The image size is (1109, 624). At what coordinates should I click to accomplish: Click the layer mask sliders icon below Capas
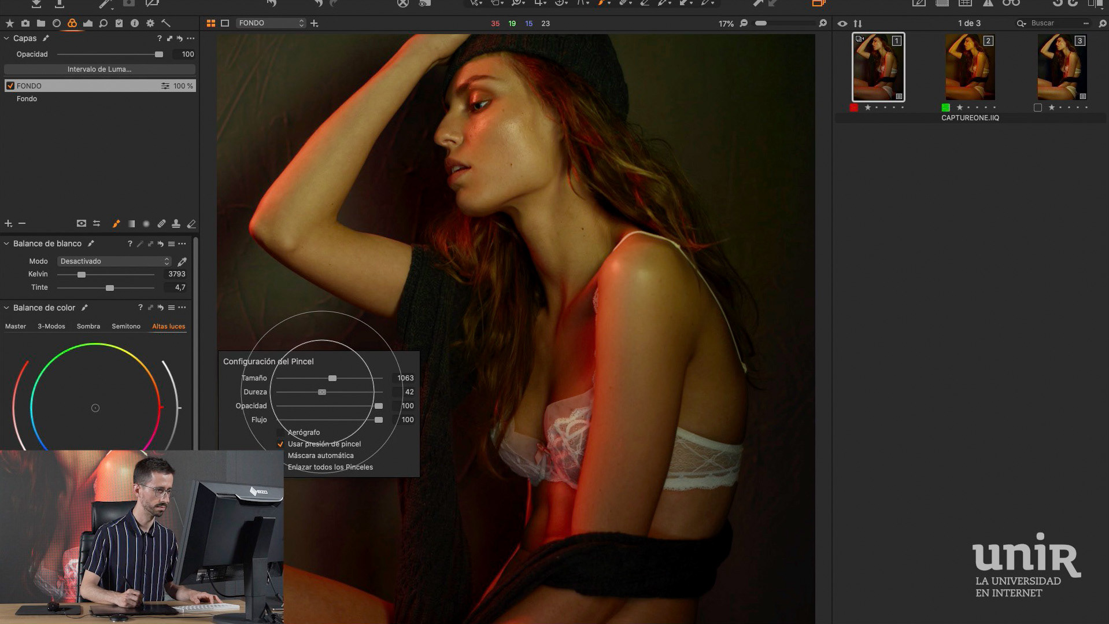click(97, 224)
